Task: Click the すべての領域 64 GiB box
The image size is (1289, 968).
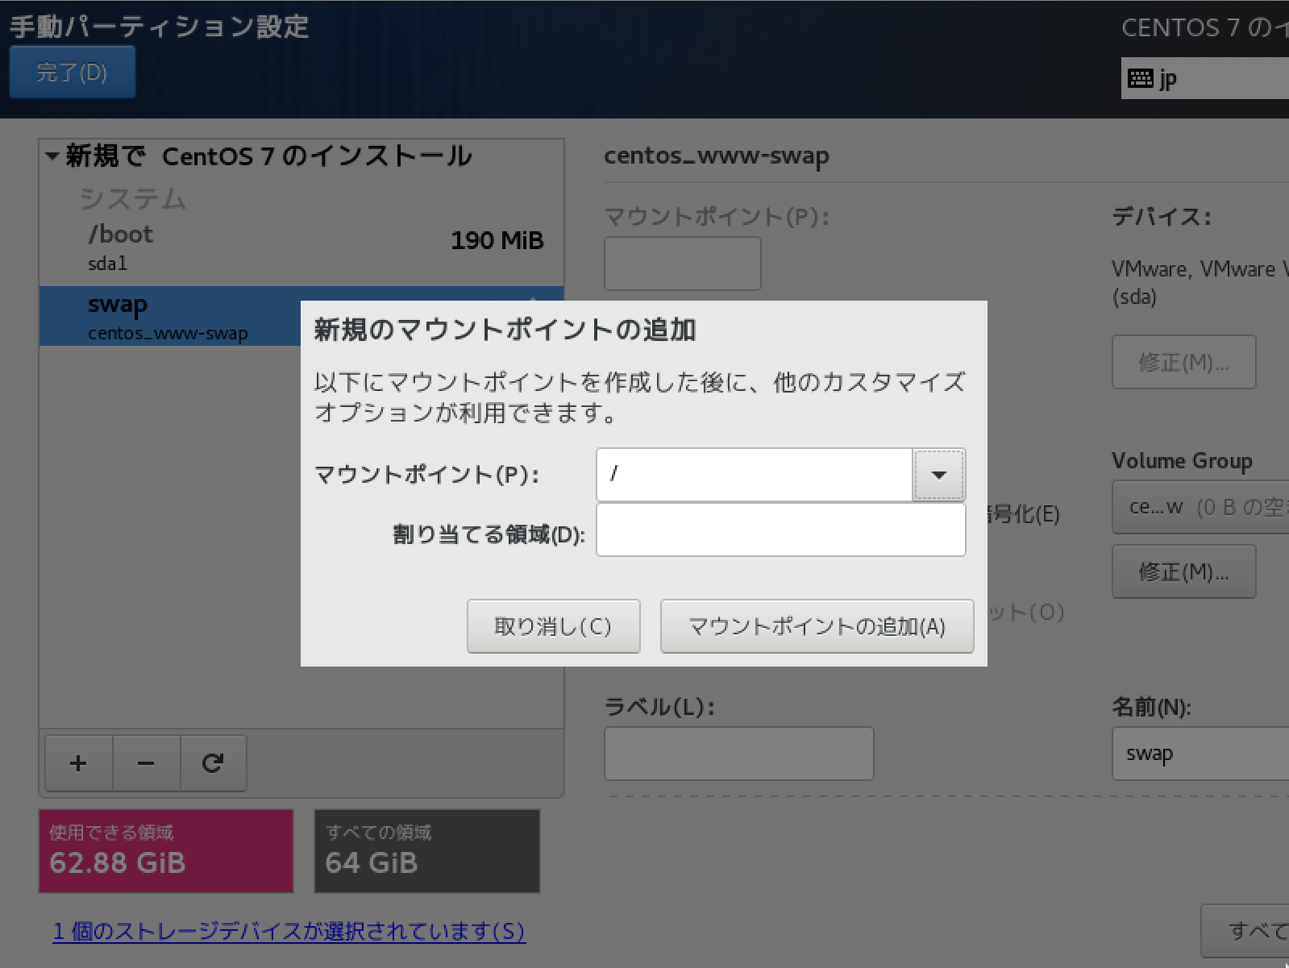Action: 427,851
